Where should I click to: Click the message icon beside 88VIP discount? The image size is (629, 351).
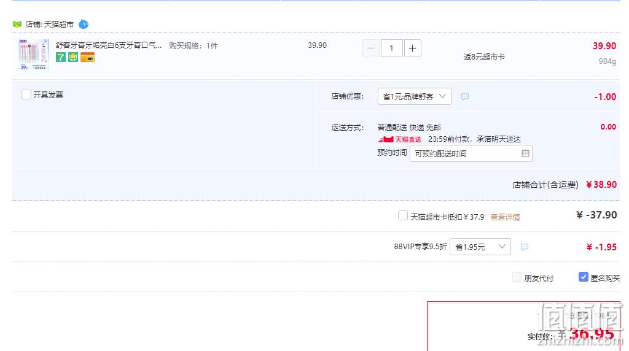point(525,247)
